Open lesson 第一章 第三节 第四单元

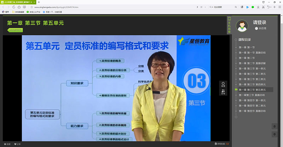(x=252, y=84)
